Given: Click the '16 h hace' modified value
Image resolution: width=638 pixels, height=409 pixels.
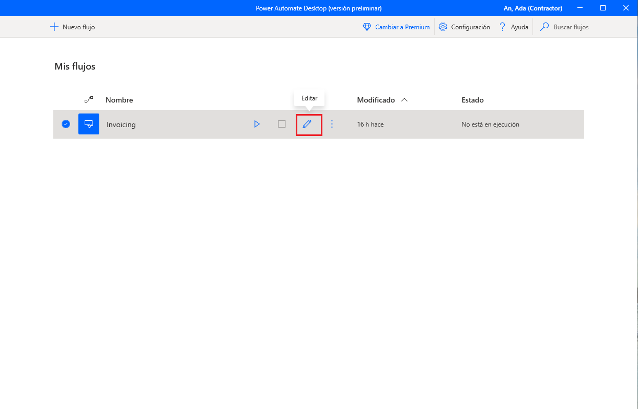Looking at the screenshot, I should point(370,124).
